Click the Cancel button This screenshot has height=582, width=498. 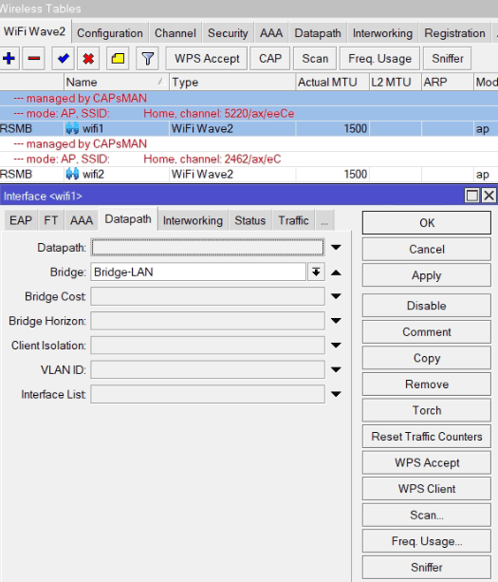click(x=427, y=249)
